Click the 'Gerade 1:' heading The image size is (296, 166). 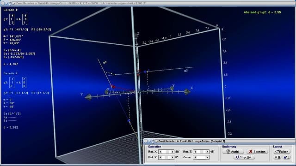11,10
